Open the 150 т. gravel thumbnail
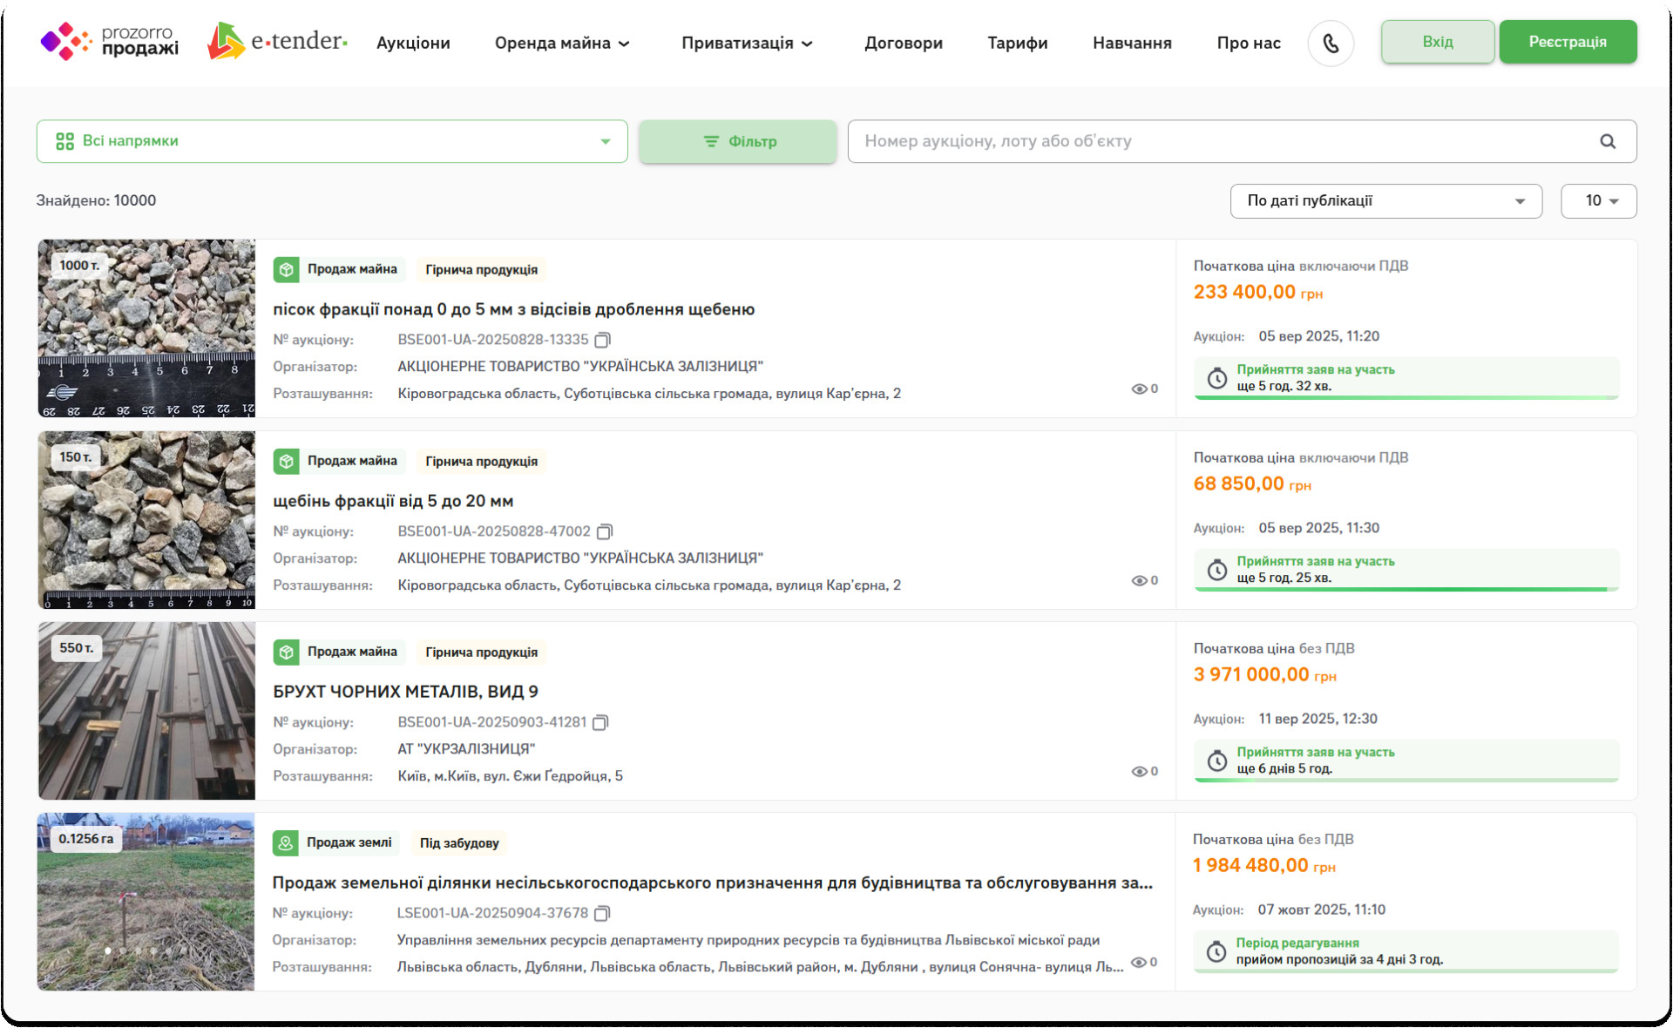Screen dimensions: 1673x1028 (x=146, y=520)
